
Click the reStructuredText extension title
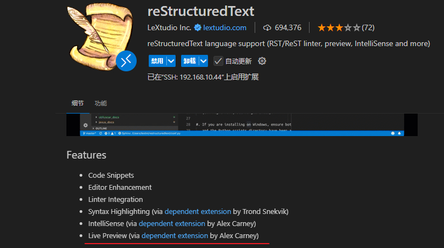point(201,12)
